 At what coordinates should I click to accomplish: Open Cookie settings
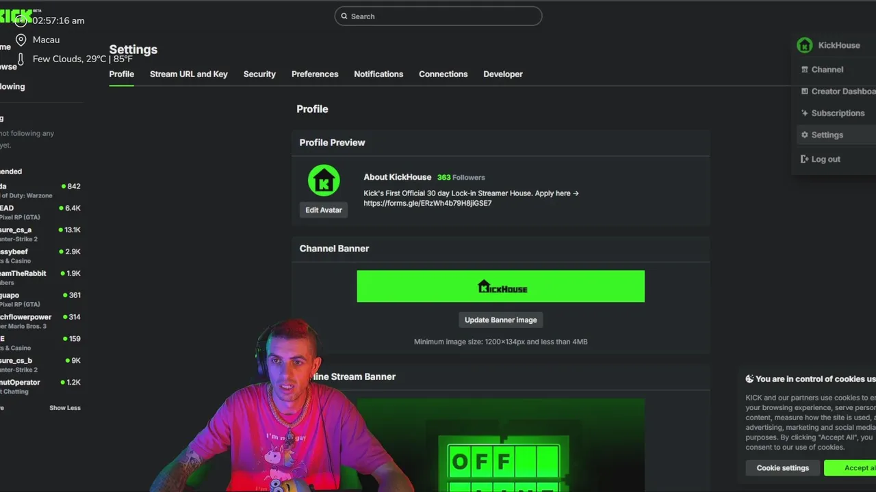point(783,468)
